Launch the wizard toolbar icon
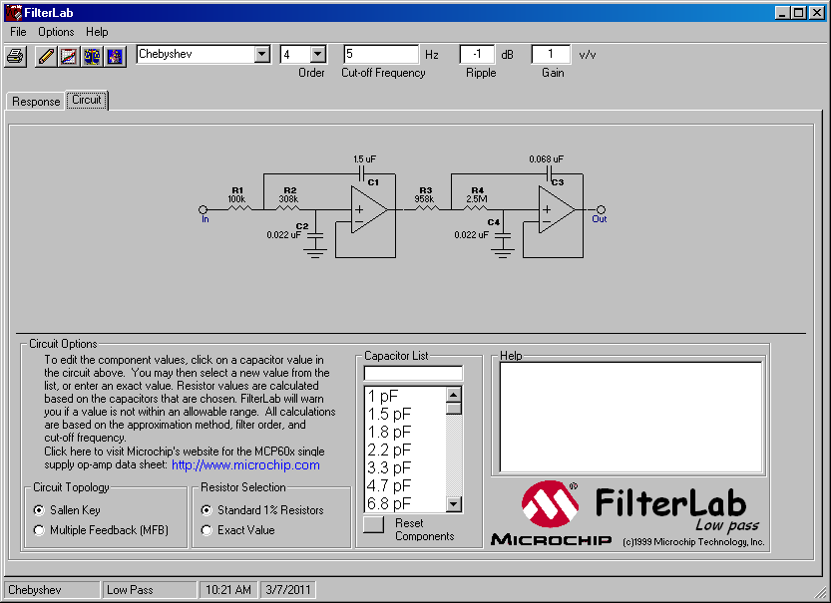The width and height of the screenshot is (831, 603). [x=115, y=56]
